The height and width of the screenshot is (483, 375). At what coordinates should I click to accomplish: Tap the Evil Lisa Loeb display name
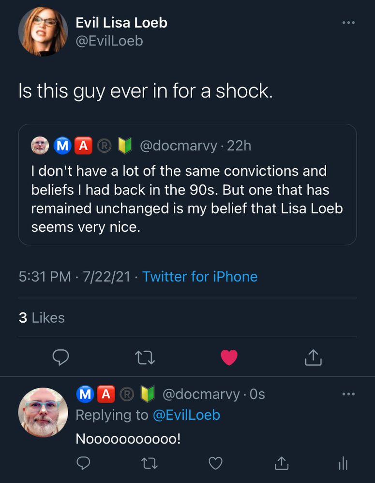click(121, 23)
